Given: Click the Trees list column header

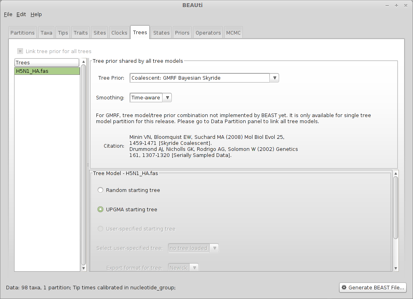Looking at the screenshot, I should point(47,62).
